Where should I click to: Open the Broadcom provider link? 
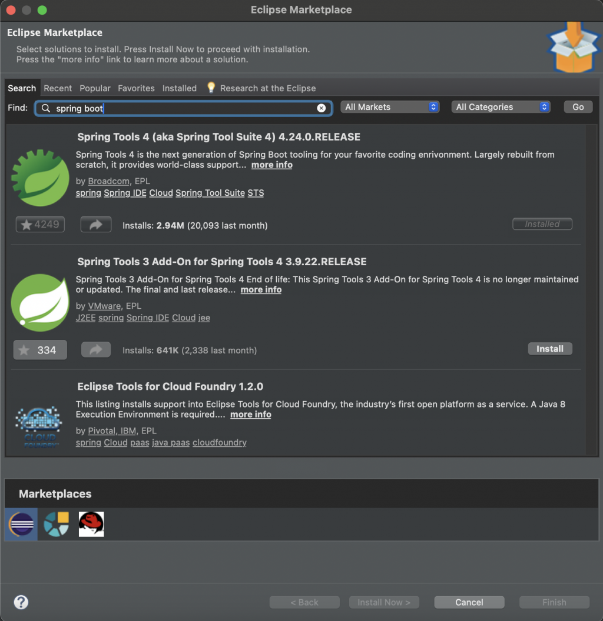click(x=109, y=181)
